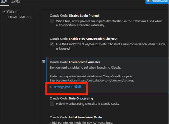Switch to the 用户 settings tab
The image size is (169, 124).
pos(4,2)
